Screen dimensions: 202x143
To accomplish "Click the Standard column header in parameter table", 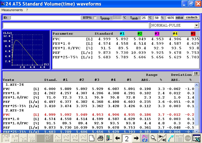I will coord(104,34).
